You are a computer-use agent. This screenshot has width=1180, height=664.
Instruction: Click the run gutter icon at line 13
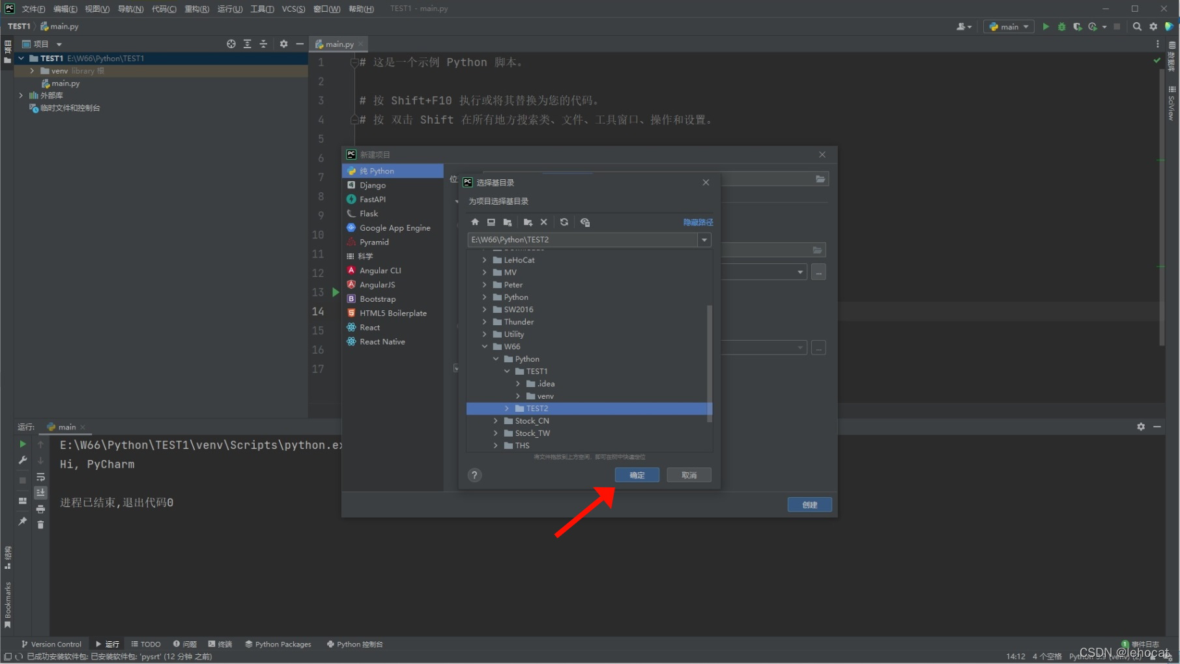point(336,292)
